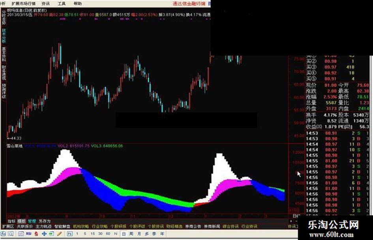
Task: Open the 行业资讯 tab
Action: pos(249,227)
